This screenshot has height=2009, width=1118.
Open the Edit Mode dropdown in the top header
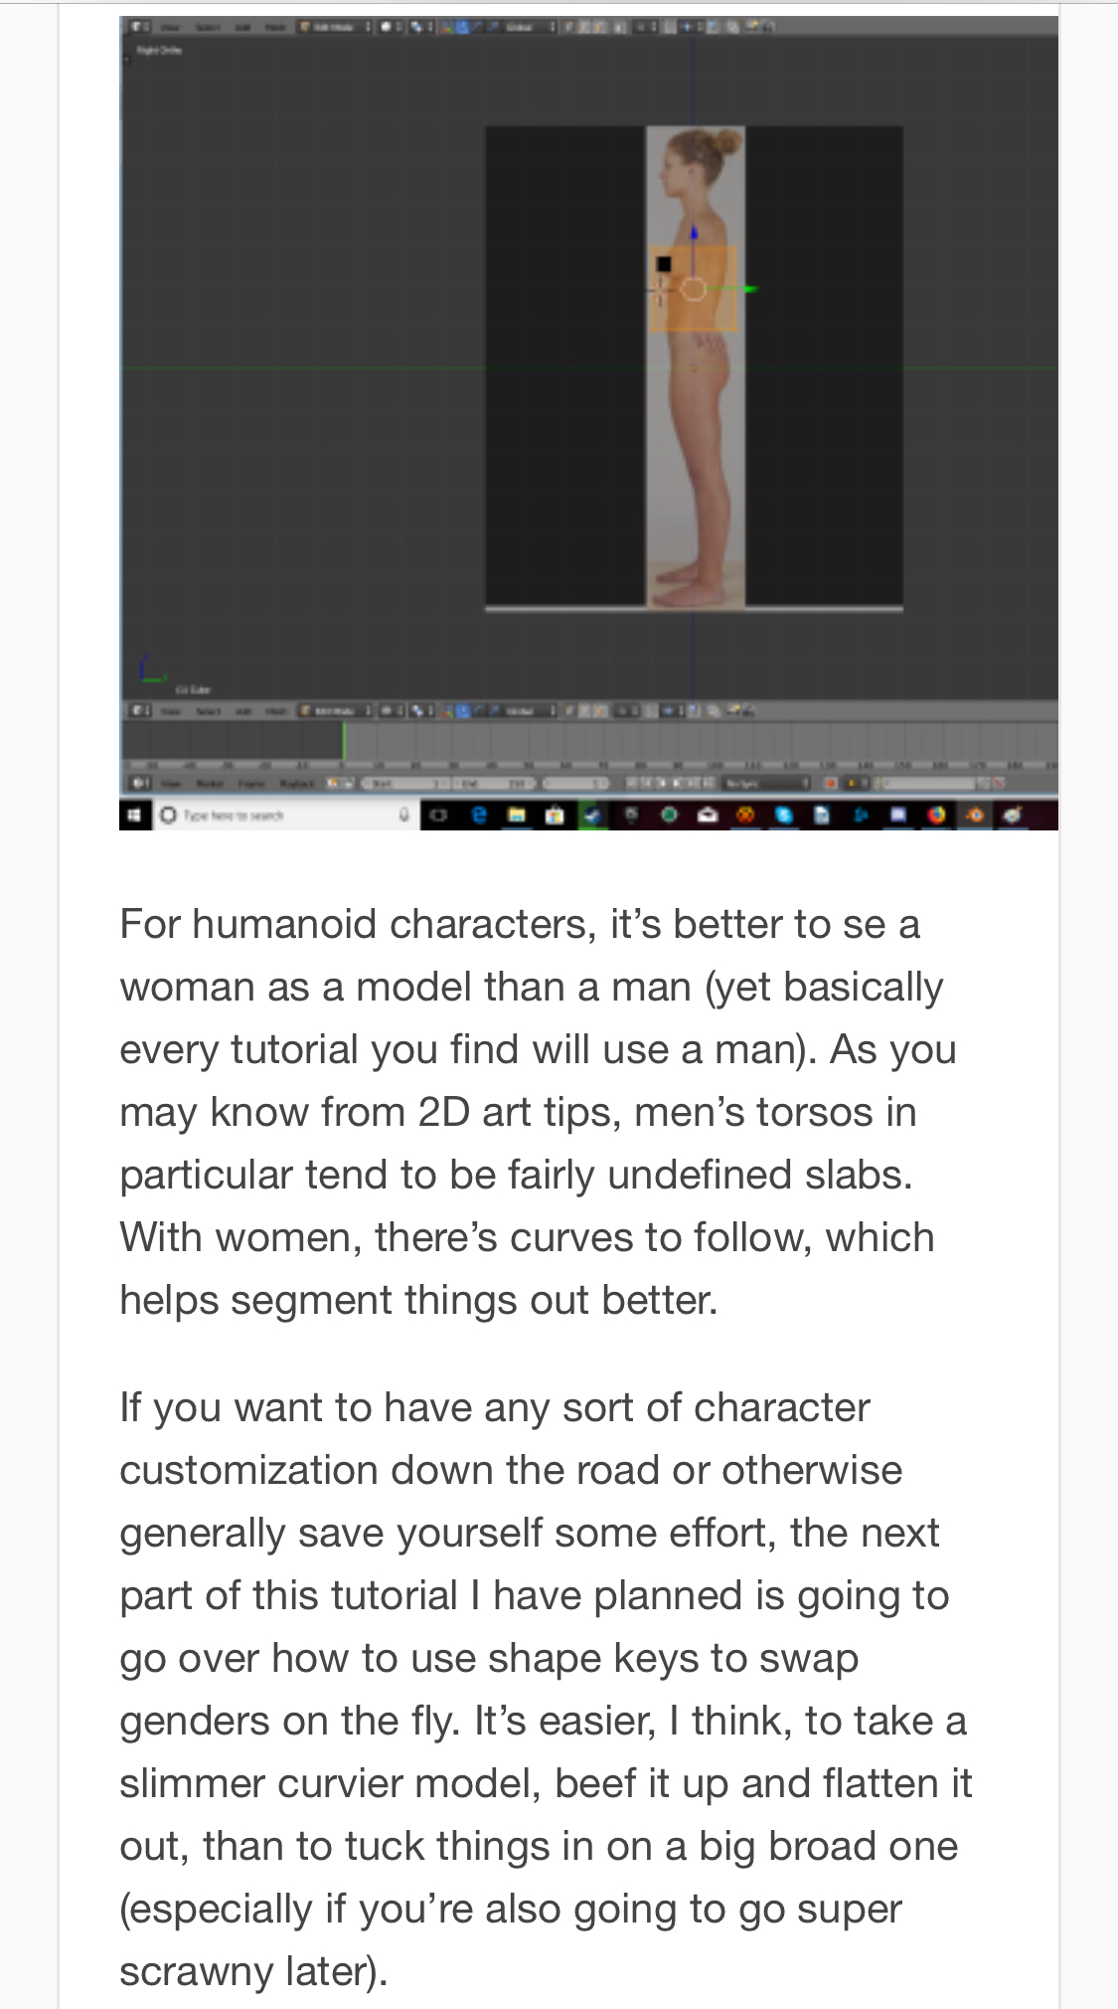(x=336, y=27)
